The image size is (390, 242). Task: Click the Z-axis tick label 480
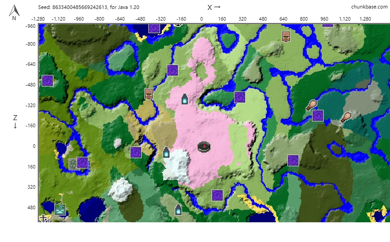click(31, 207)
